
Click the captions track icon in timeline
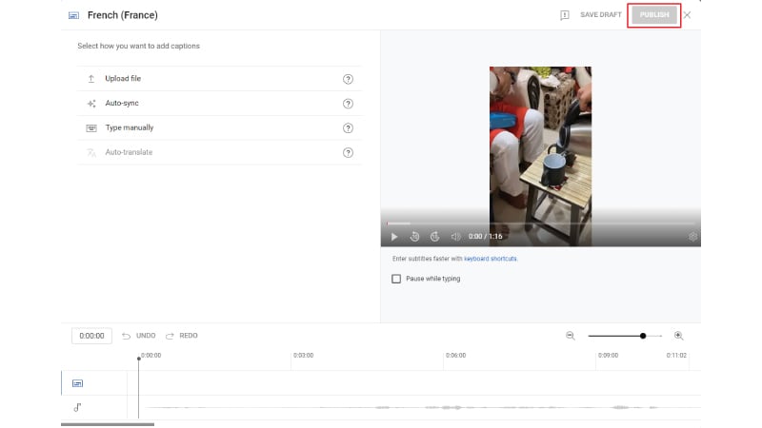(78, 383)
